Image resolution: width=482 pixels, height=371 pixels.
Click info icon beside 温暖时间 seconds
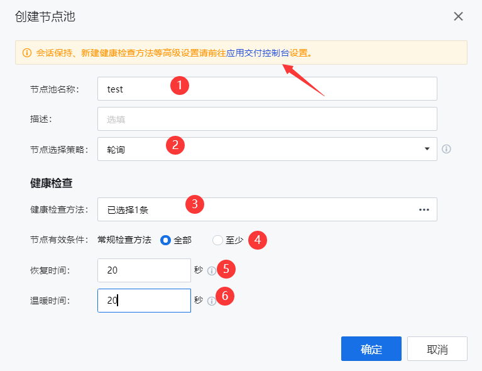click(x=212, y=301)
